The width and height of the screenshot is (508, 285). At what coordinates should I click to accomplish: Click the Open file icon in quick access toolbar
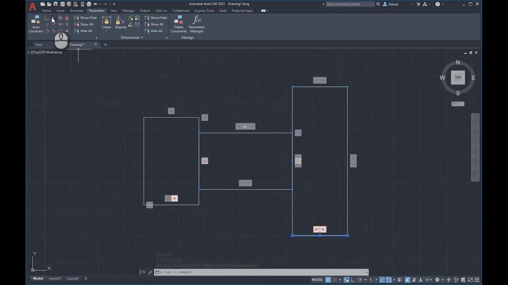[x=49, y=4]
